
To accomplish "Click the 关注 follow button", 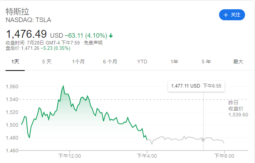I will [232, 15].
